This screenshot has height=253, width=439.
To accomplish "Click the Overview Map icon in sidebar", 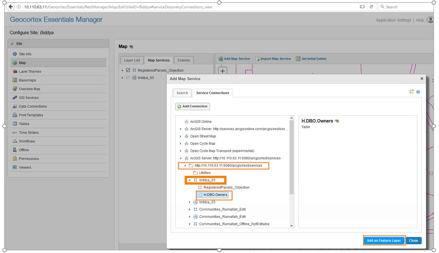I will coord(15,89).
